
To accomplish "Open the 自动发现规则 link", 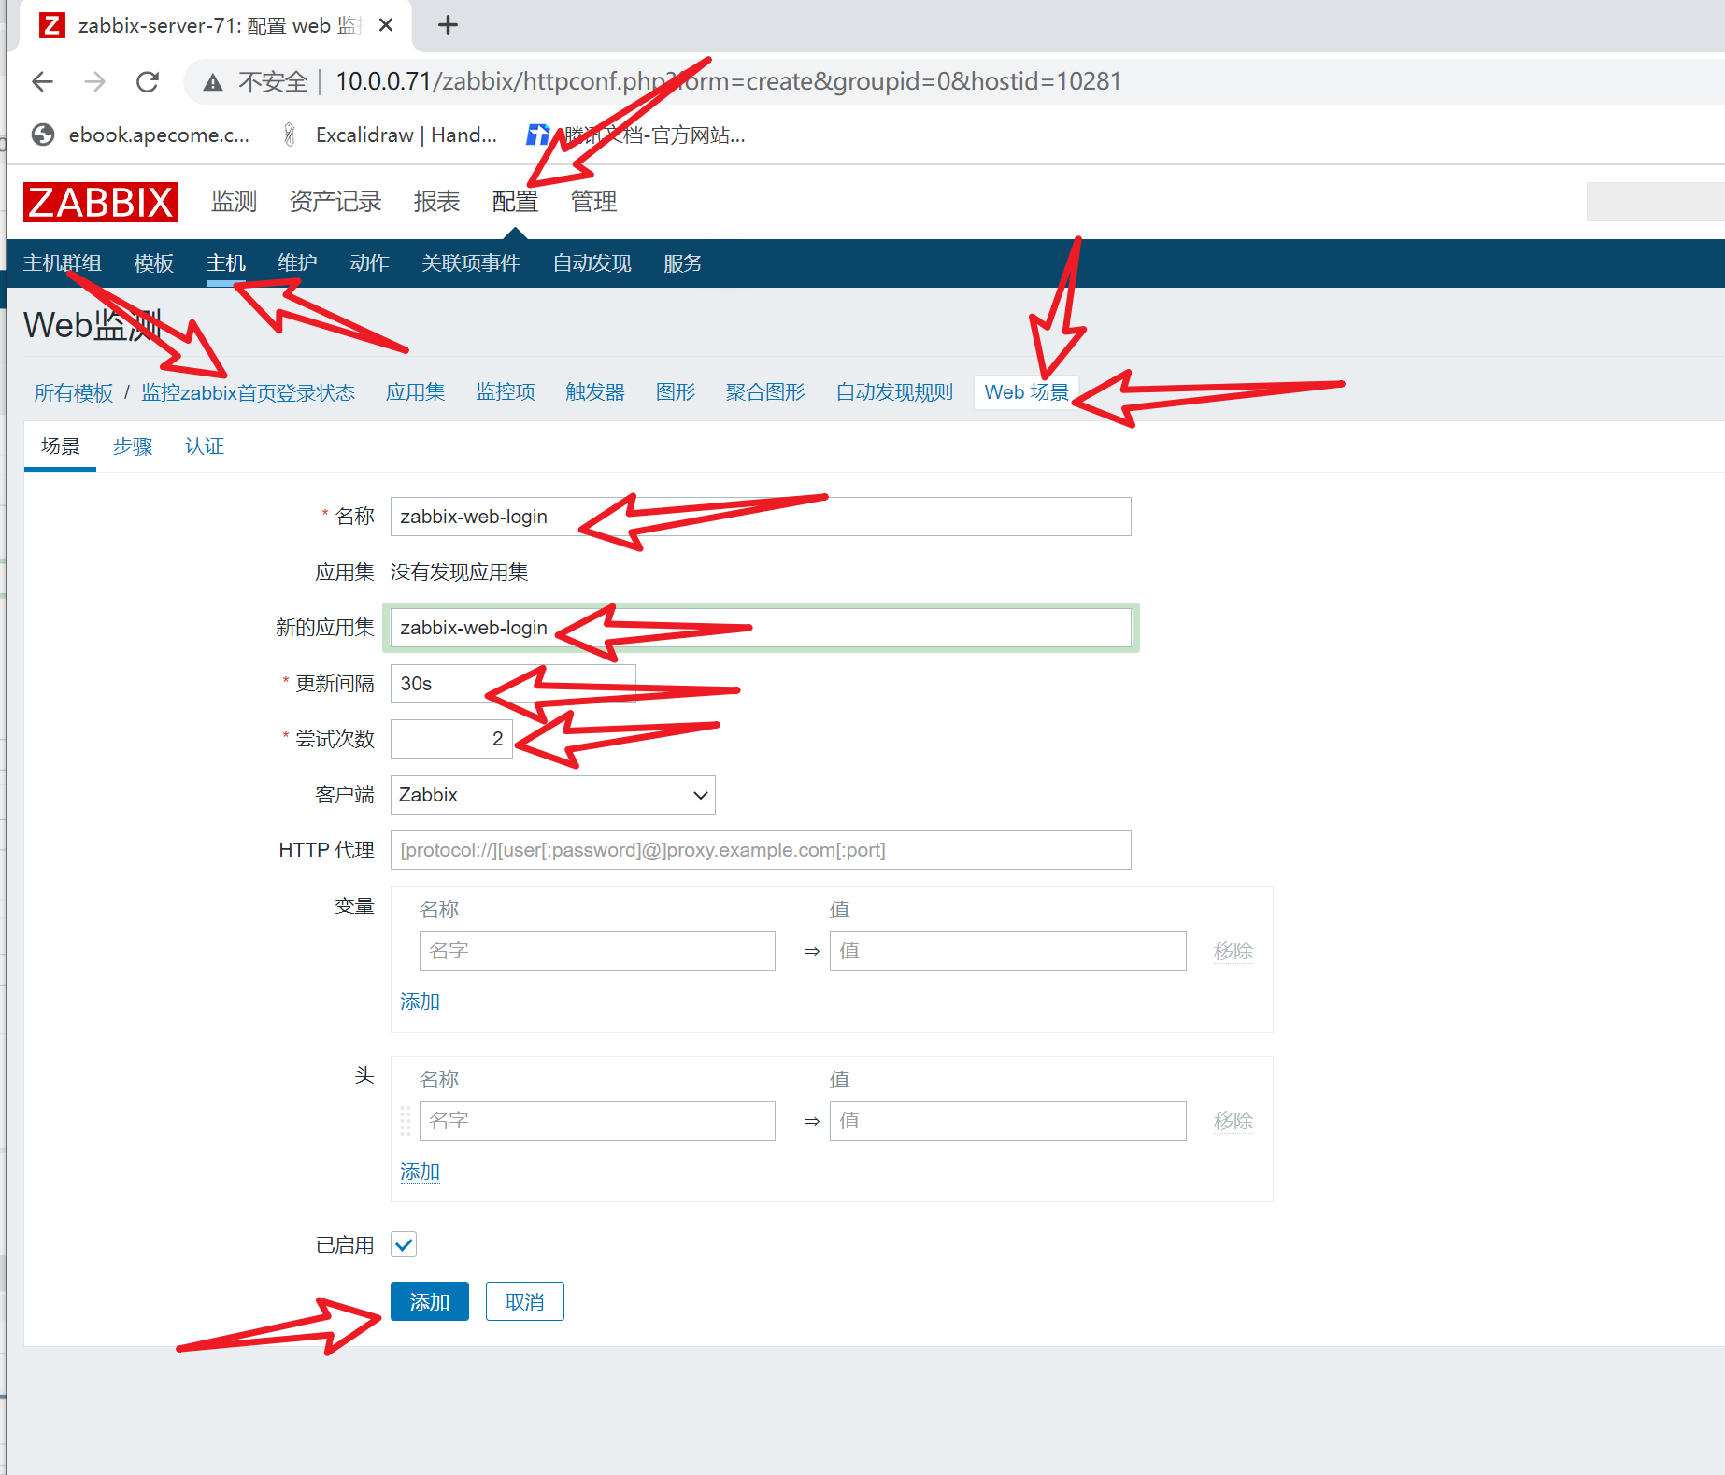I will coord(894,392).
